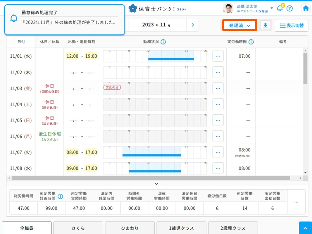Open the more options for 11/07 row
The image size is (312, 234).
coord(218,152)
